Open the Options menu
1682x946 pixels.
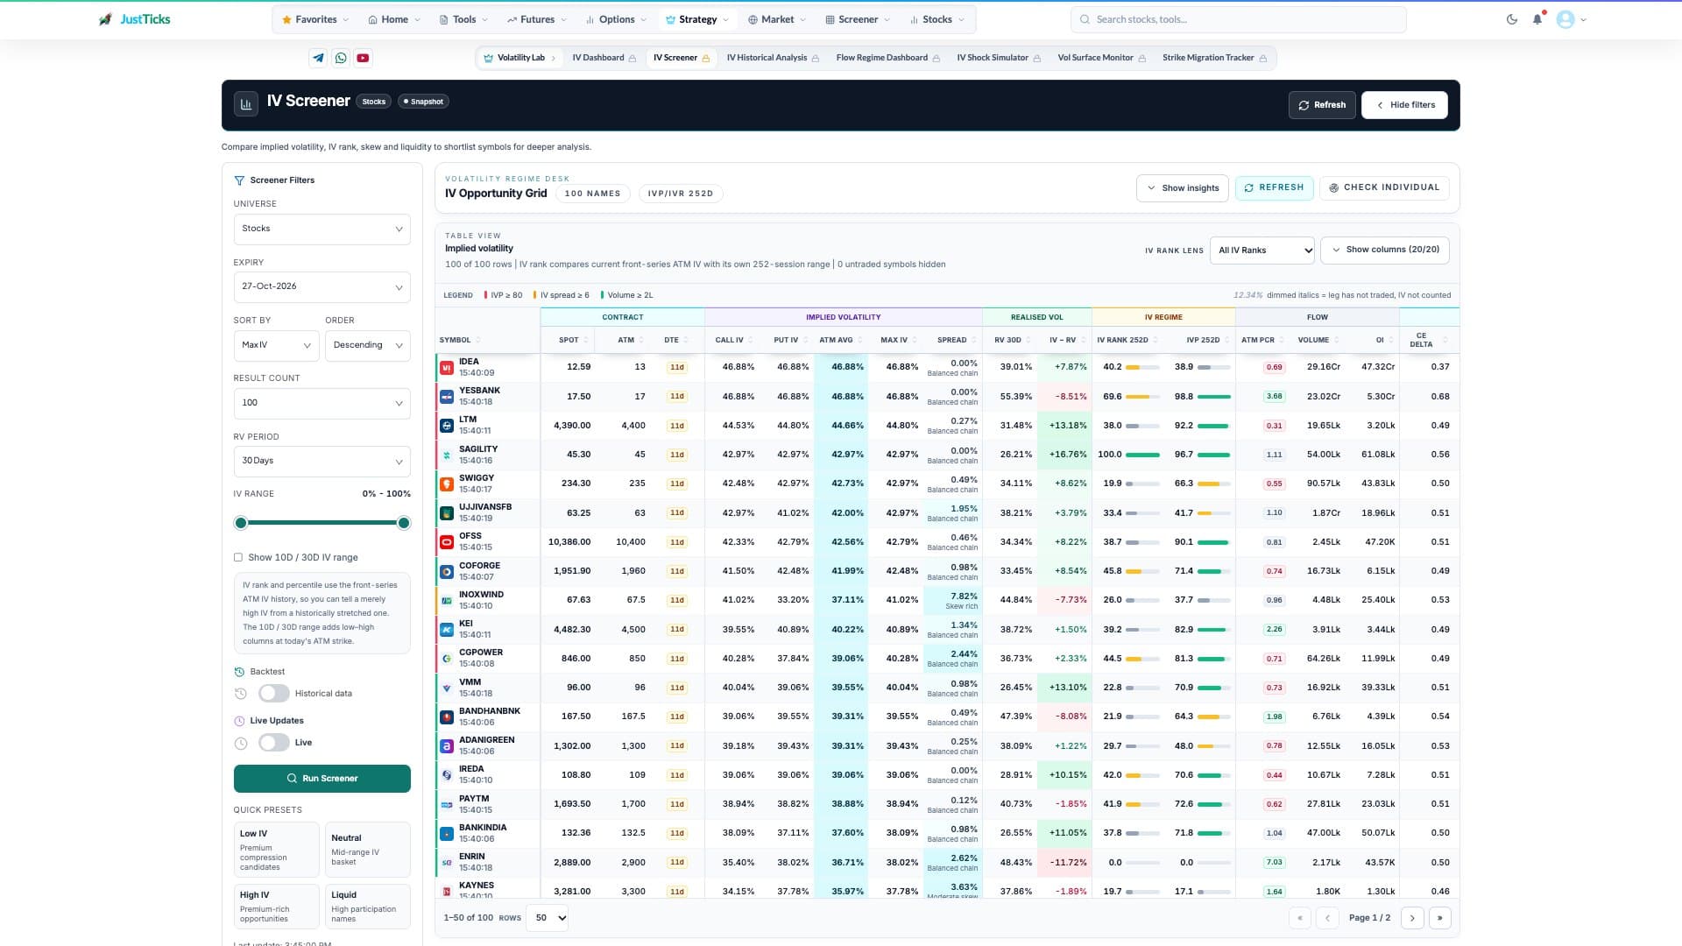coord(616,19)
